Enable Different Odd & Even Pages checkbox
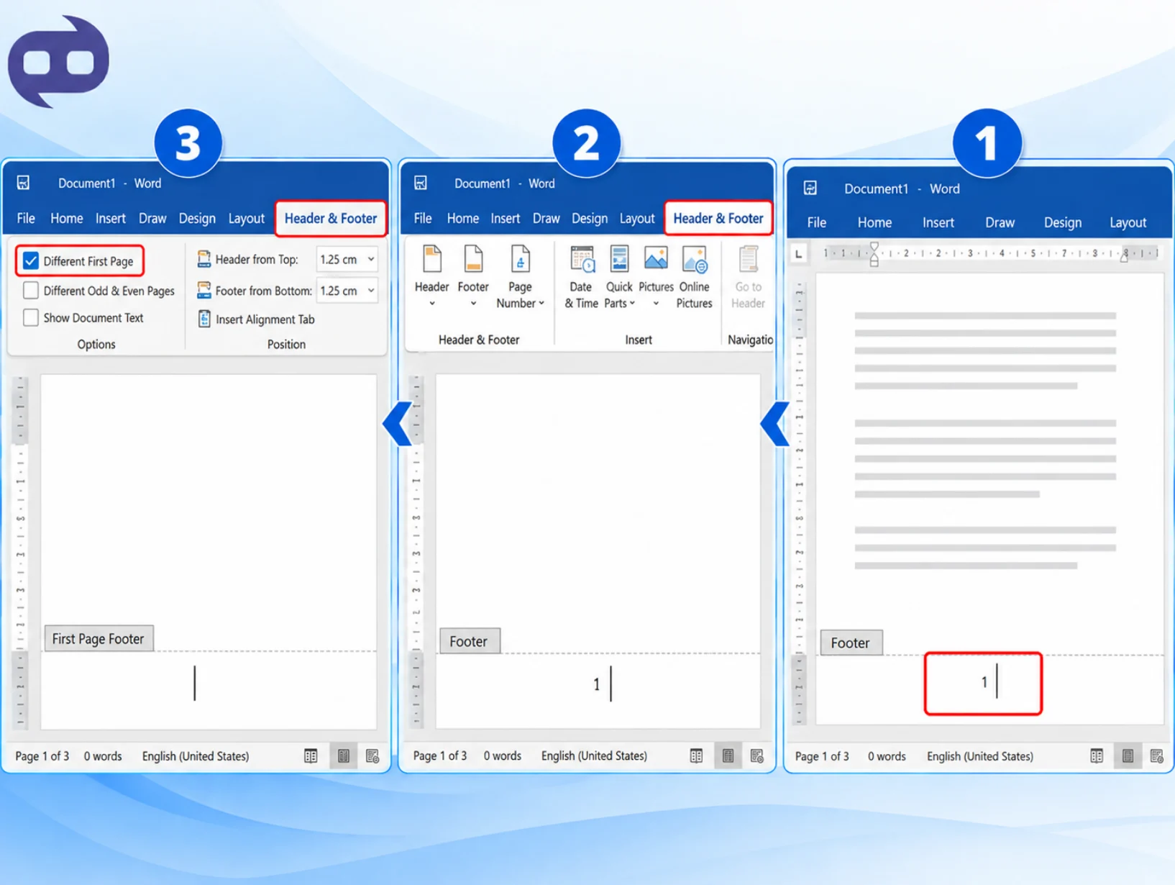This screenshot has height=885, width=1175. click(x=30, y=291)
